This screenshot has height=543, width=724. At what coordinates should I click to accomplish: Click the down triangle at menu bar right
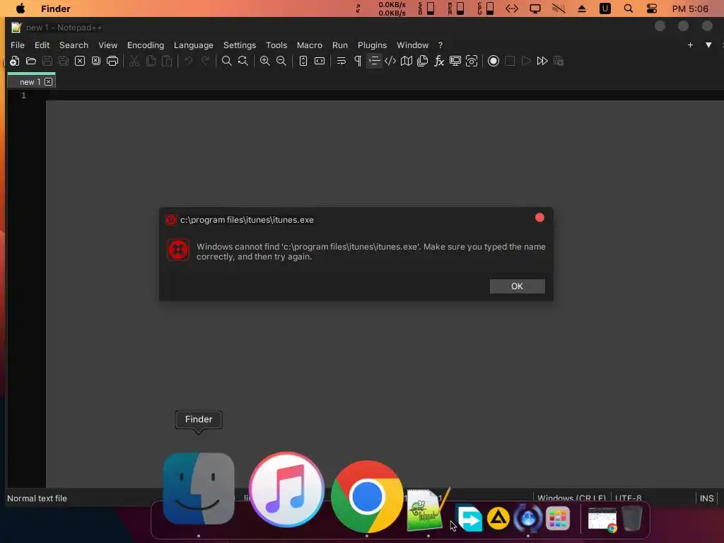coord(708,45)
